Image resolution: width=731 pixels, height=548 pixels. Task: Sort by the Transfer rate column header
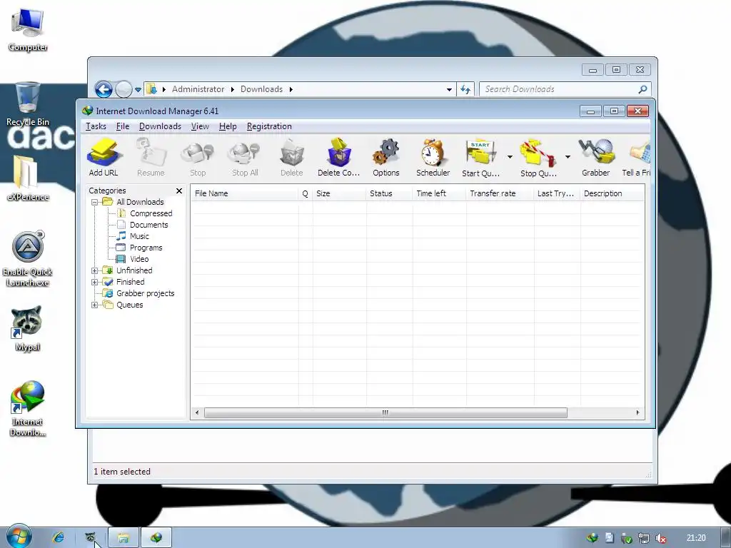tap(500, 193)
